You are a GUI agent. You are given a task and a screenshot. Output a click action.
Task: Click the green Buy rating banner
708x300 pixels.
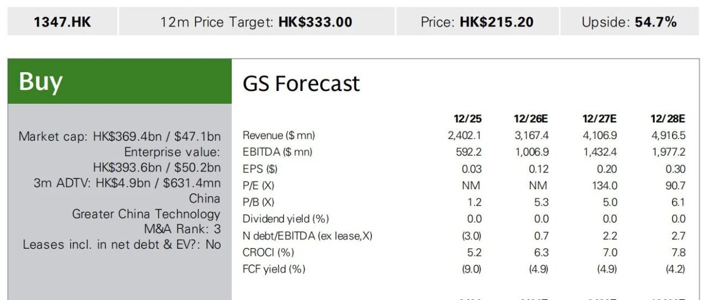tap(119, 81)
